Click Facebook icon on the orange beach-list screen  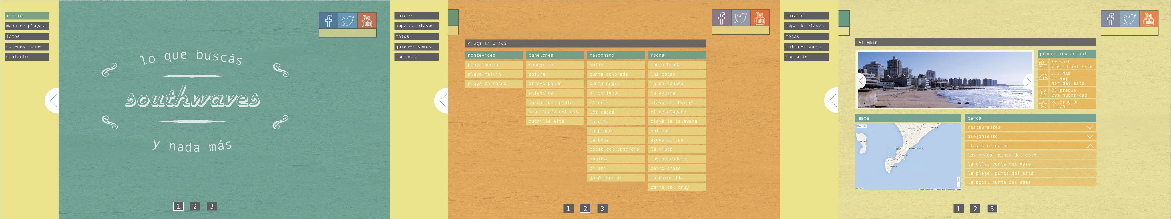(721, 18)
